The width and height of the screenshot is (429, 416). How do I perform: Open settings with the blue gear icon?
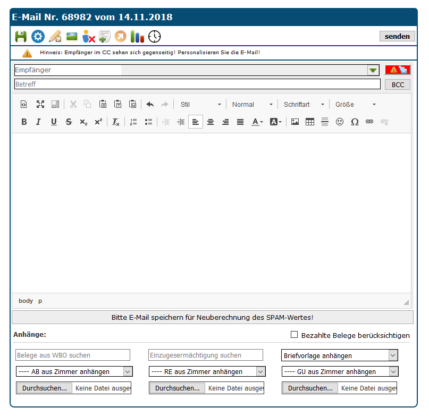[37, 37]
